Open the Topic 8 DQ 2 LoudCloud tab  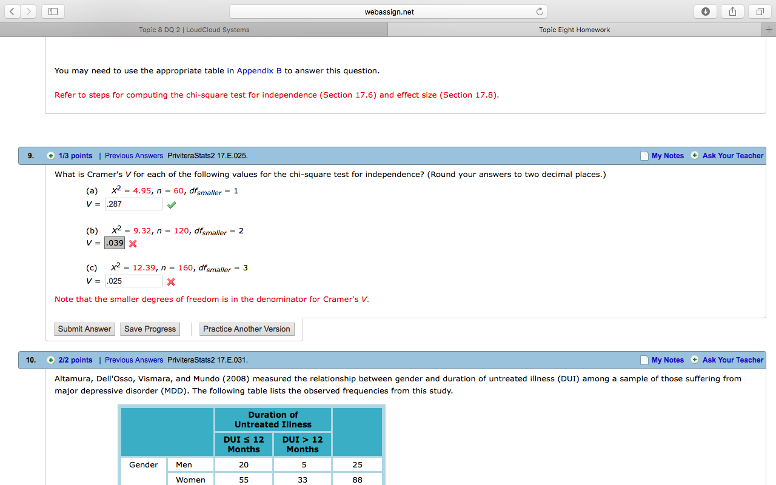click(x=194, y=29)
